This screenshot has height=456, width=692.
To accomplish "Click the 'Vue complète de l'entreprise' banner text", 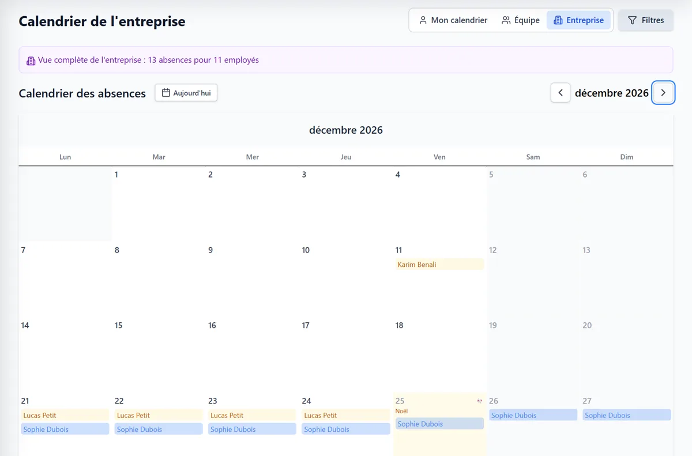I will [148, 60].
